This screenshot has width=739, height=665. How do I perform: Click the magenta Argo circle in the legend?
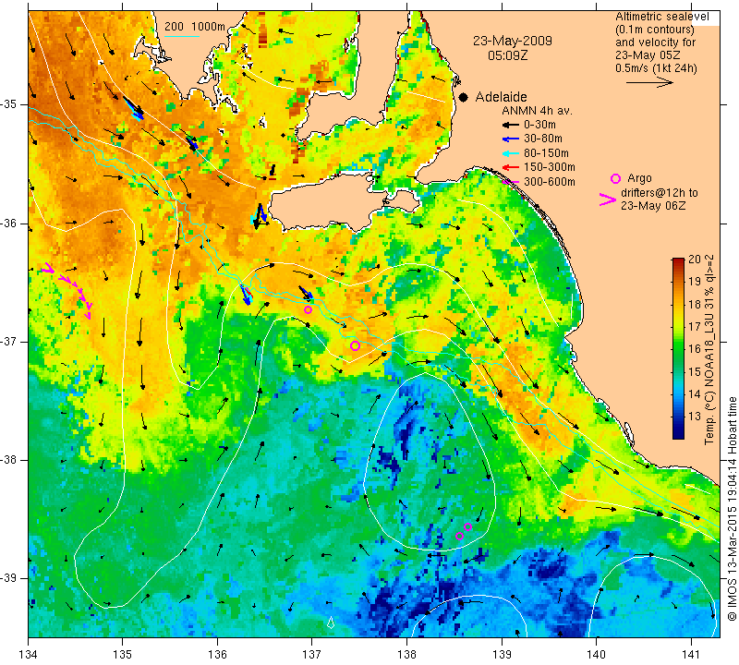[x=615, y=178]
